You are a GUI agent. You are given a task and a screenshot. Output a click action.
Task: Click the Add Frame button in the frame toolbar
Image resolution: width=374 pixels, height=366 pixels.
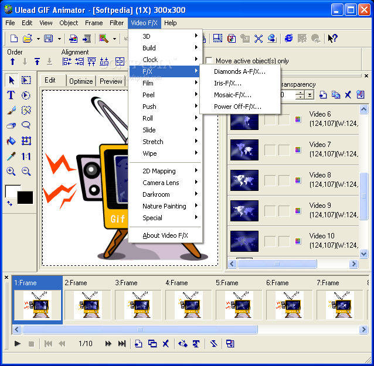pyautogui.click(x=138, y=343)
